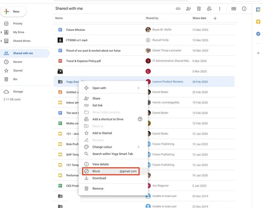Click the Shared by column header
The width and height of the screenshot is (263, 208).
point(152,18)
